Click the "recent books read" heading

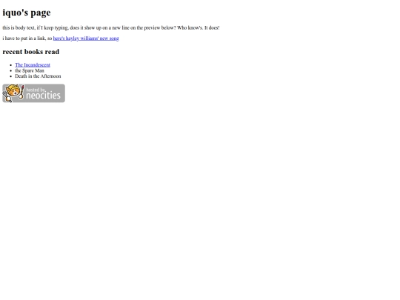pyautogui.click(x=31, y=52)
